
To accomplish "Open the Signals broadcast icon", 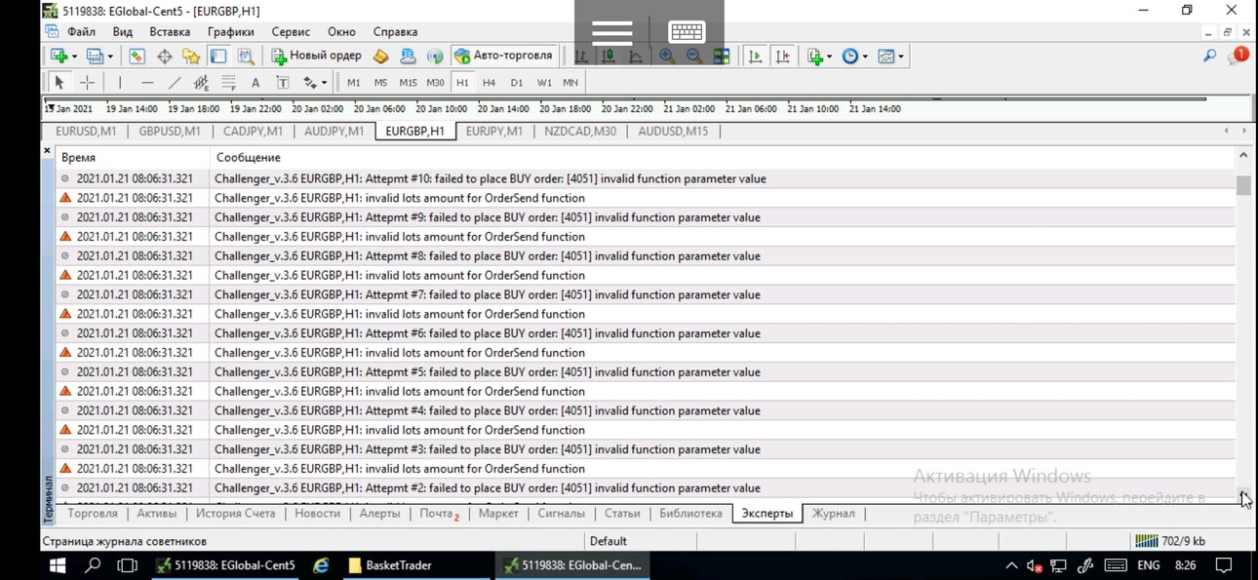I will pos(435,57).
